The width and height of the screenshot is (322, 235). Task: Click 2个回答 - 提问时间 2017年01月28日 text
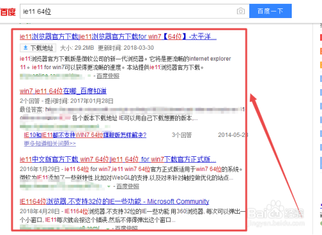coord(66,101)
